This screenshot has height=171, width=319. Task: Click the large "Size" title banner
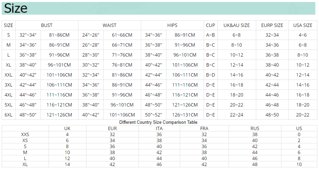[x=16, y=8]
